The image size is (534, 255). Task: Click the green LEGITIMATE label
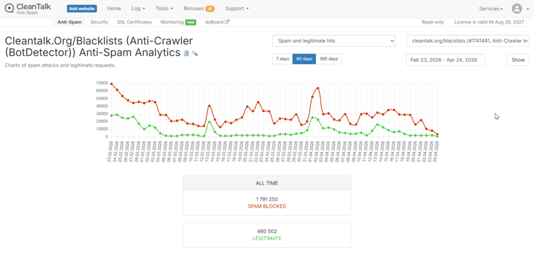267,238
